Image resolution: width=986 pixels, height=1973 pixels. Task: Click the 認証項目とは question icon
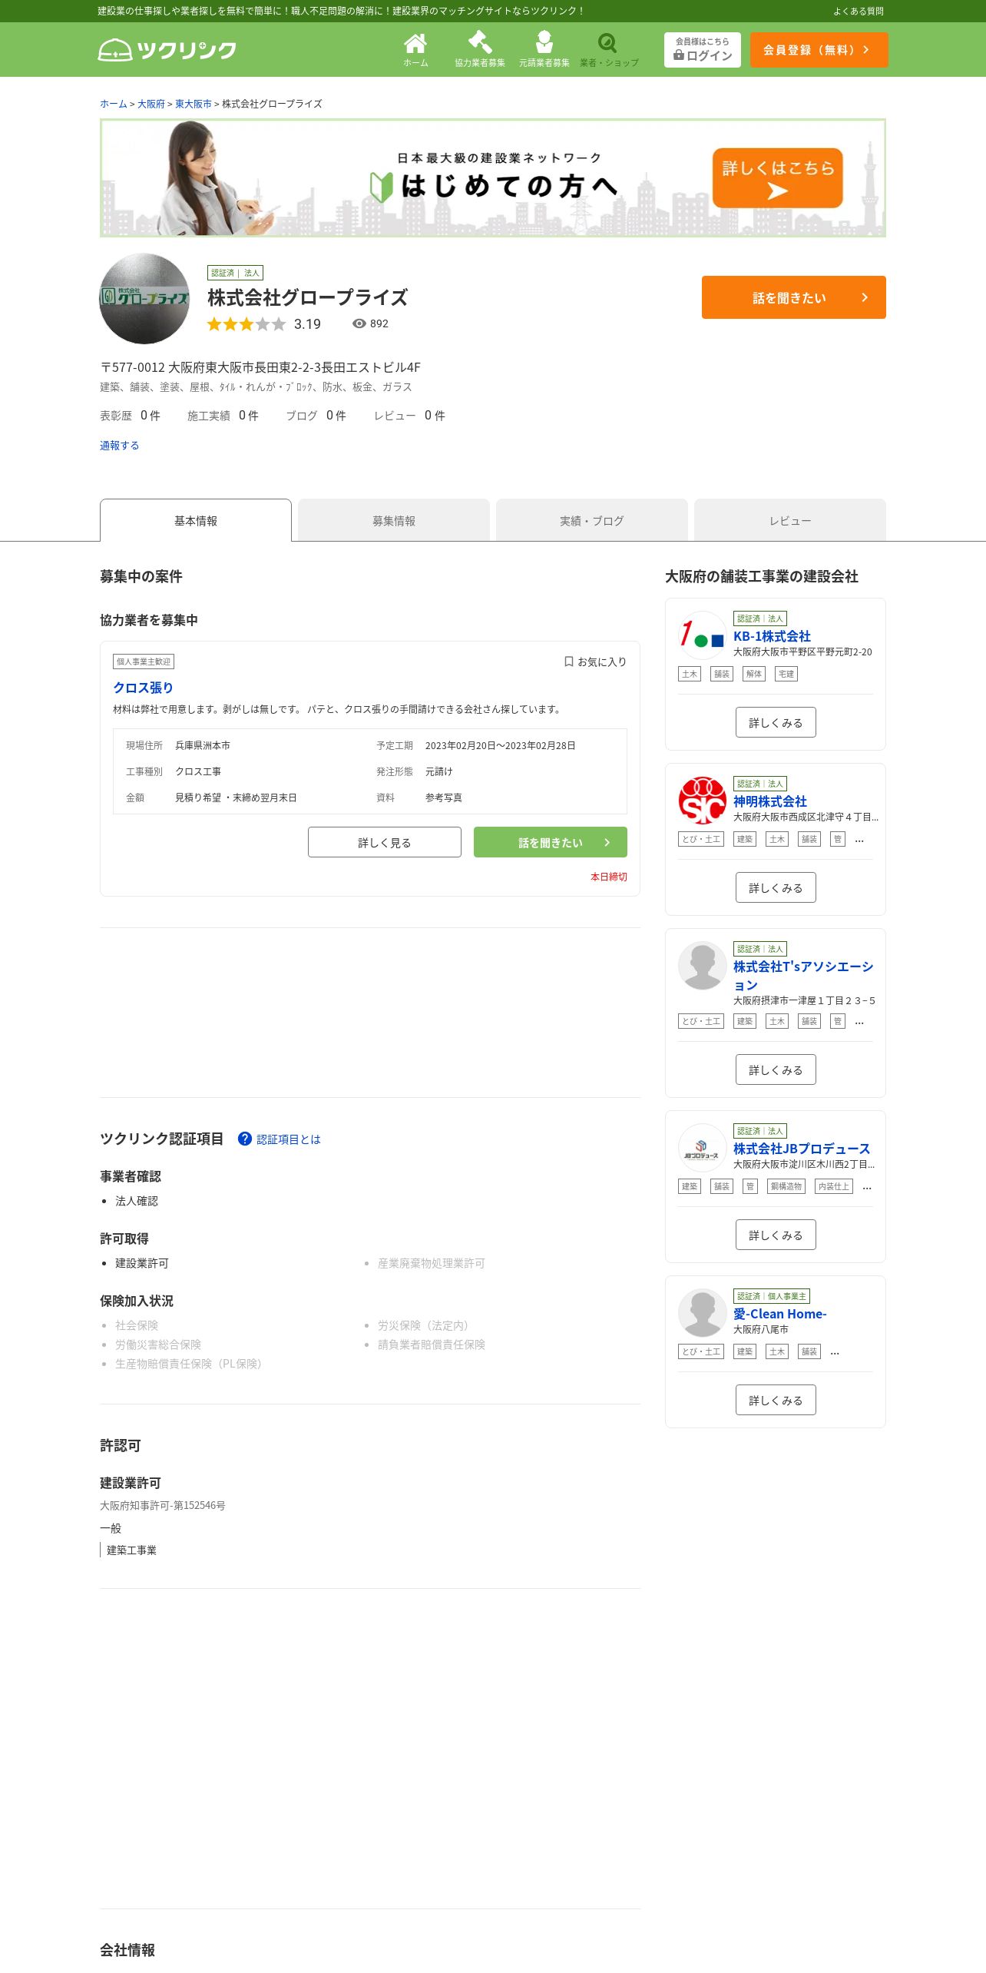pos(245,1139)
